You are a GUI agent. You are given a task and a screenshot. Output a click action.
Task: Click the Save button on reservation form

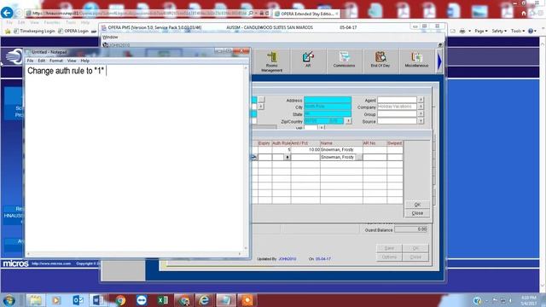click(389, 248)
